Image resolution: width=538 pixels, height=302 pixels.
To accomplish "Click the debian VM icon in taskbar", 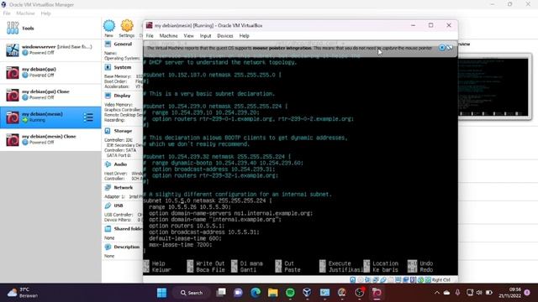I will coord(377,293).
